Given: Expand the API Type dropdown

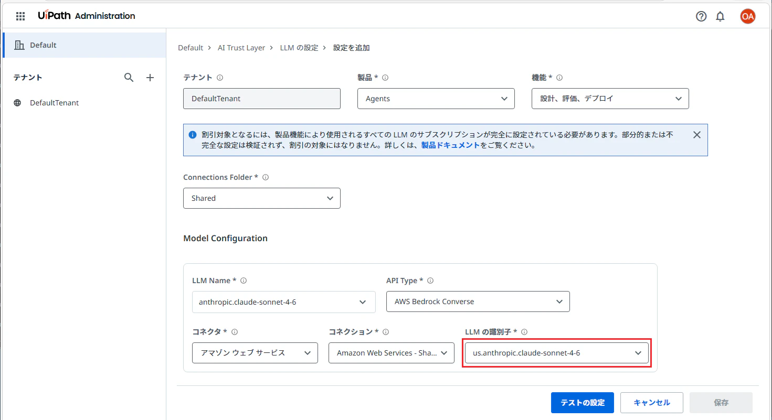Looking at the screenshot, I should point(478,301).
